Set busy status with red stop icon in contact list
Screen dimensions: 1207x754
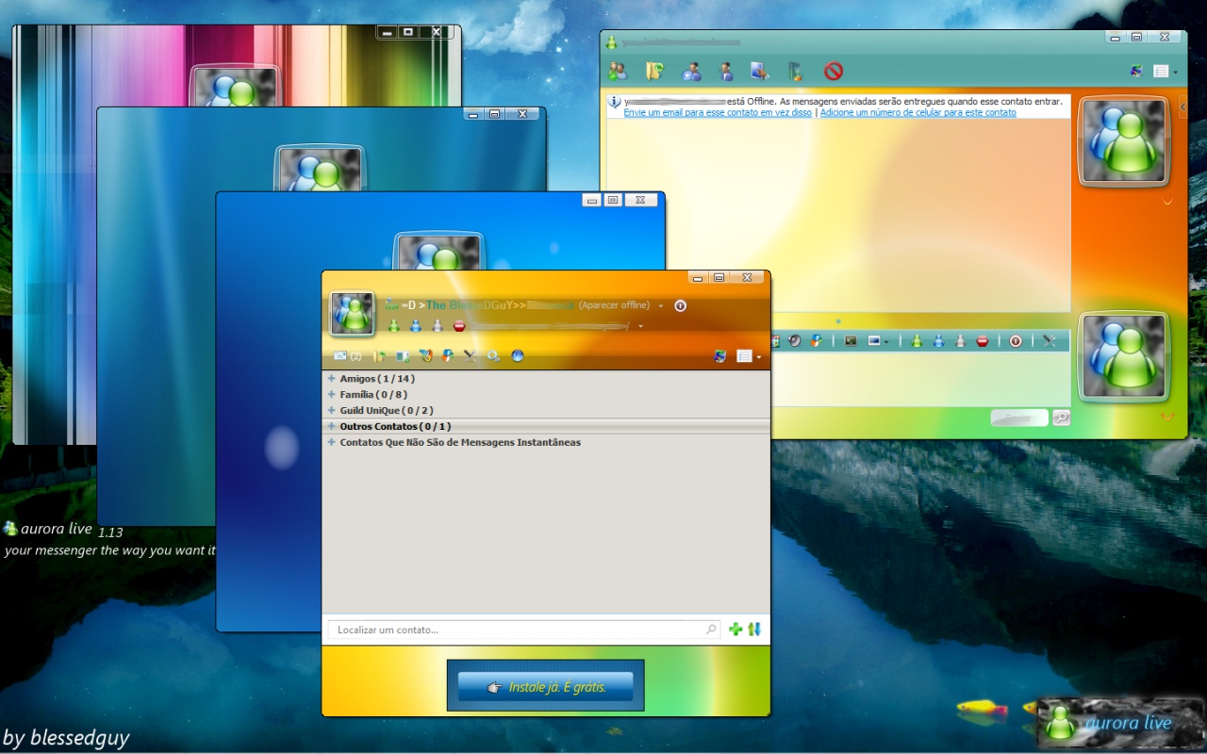coord(459,325)
